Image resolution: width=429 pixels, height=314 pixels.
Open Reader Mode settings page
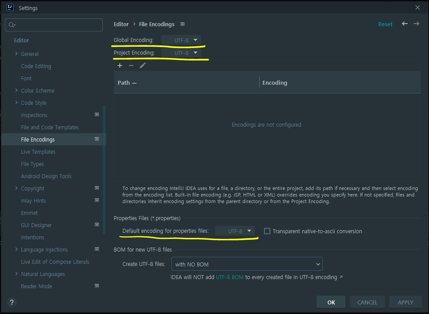(x=36, y=286)
